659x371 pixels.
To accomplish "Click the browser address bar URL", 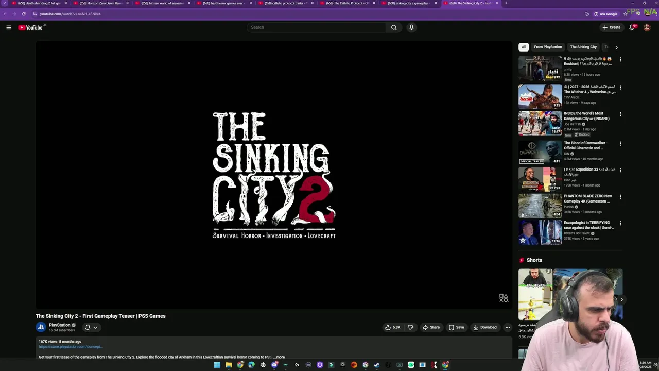I will (71, 14).
